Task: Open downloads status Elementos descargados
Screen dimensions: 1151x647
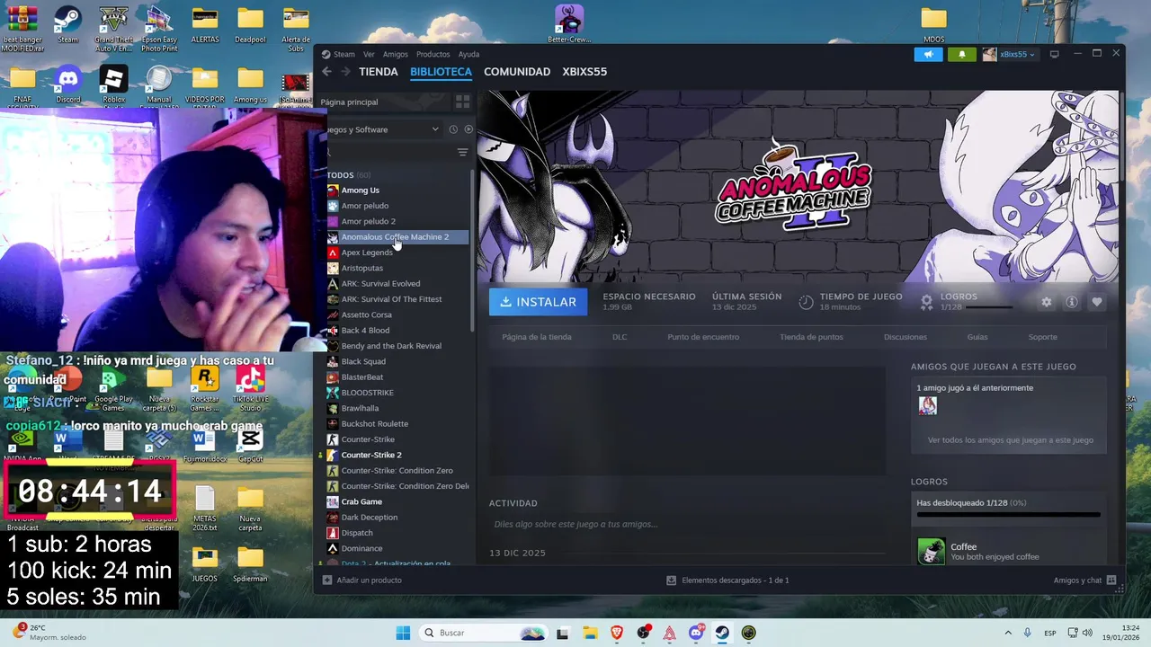Action: [727, 581]
